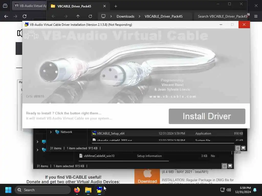Viewport: 262px width, 196px height.
Task: Expand the Network tree node
Action: 51,132
